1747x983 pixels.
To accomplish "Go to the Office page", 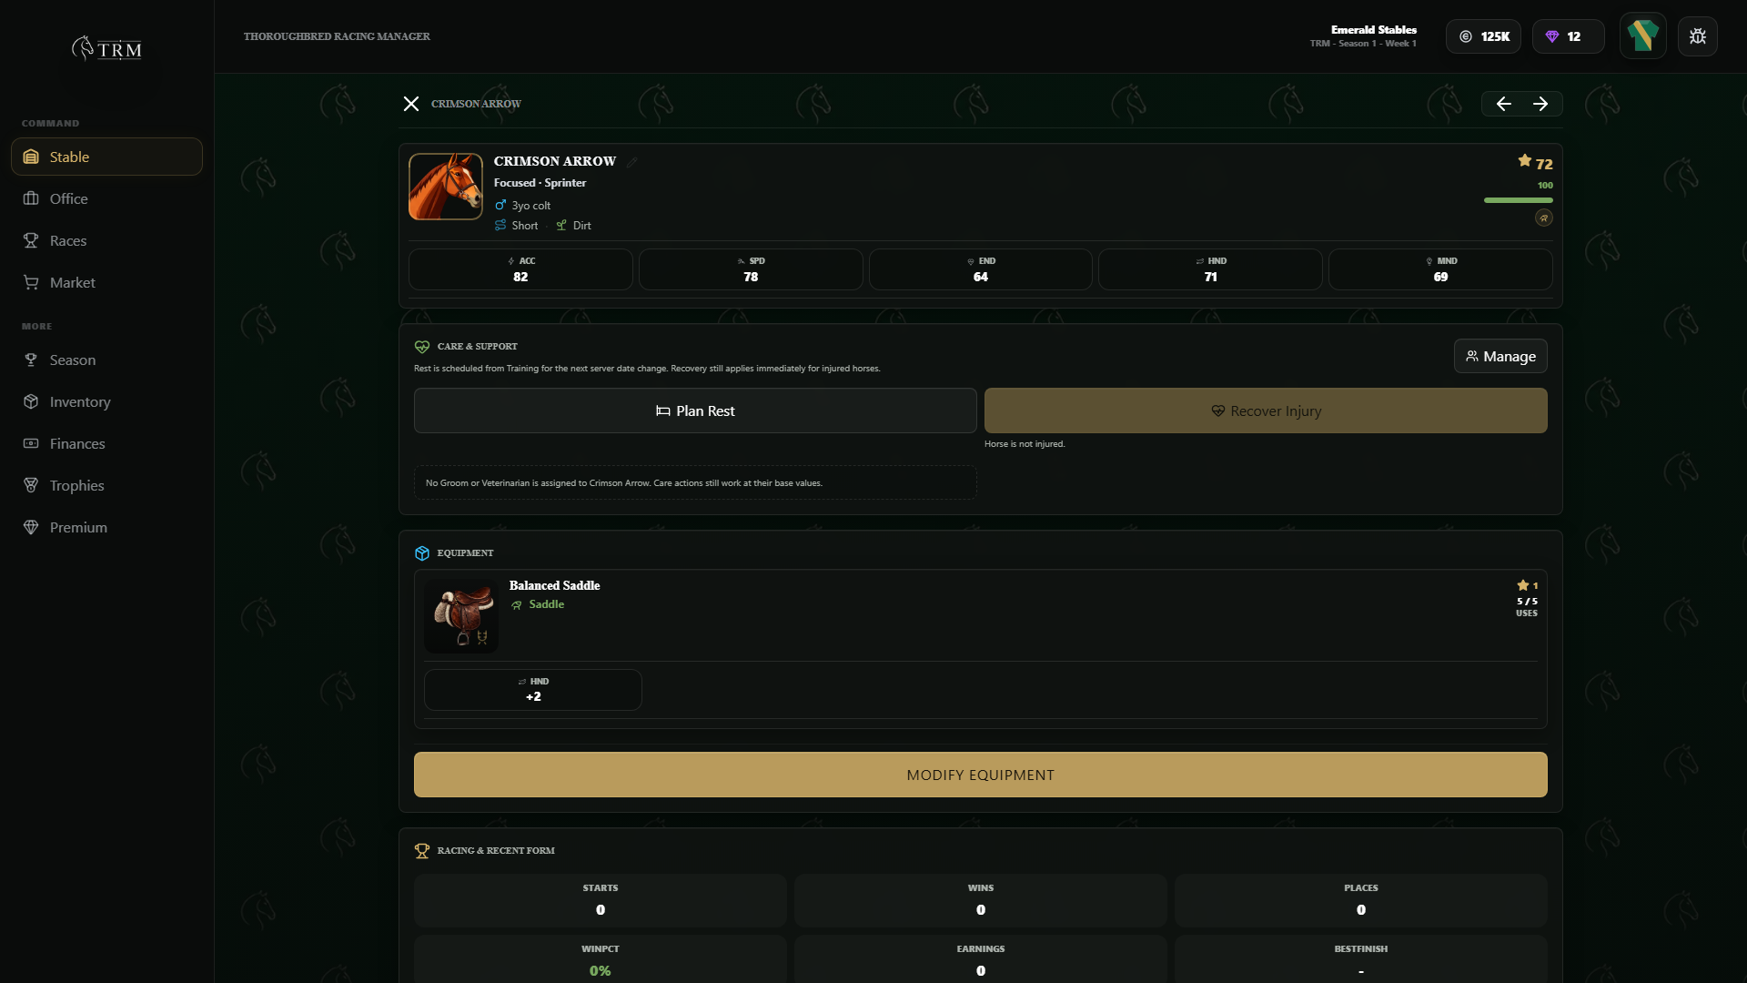I will click(x=106, y=198).
